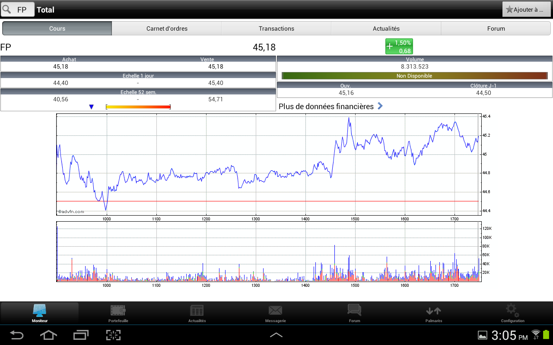Viewport: 553px width, 345px height.
Task: Tap the upward chevron in the navigation bar
Action: click(x=276, y=335)
